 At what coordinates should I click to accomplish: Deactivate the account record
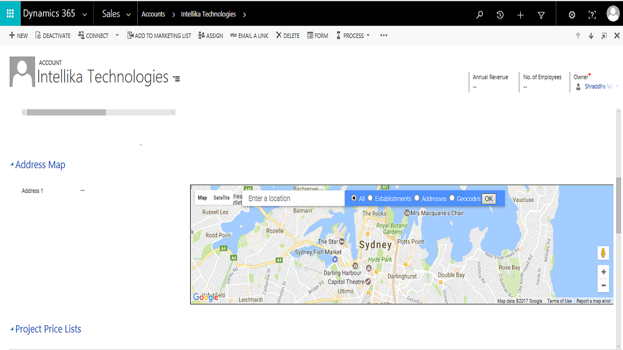coord(53,35)
